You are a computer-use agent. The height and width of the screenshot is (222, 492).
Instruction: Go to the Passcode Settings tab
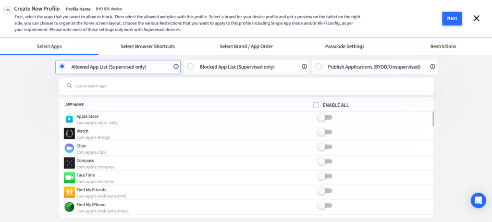click(345, 47)
